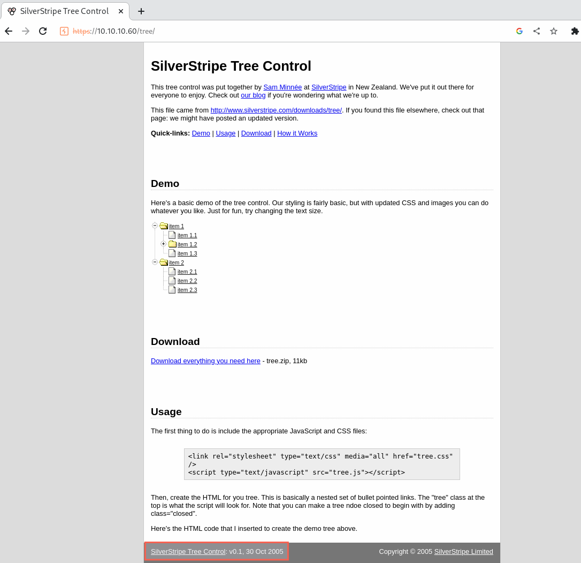Click the item 1.3 page icon

[172, 253]
